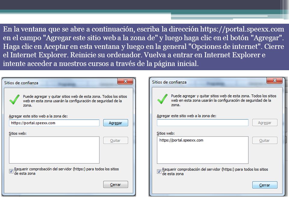This screenshot has height=216, width=289.
Task: Click "Requerir comprobación del servidor" label in right dialog
Action: pyautogui.click(x=215, y=172)
